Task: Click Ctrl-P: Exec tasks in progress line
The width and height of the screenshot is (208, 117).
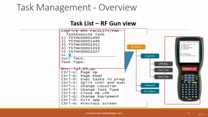Action: pos(93,79)
